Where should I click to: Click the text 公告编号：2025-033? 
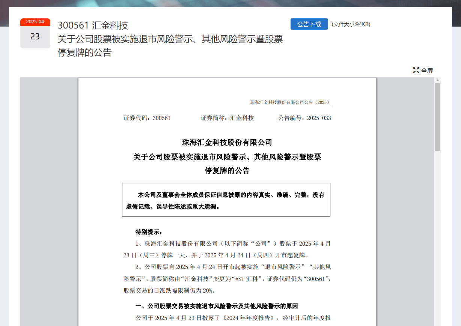point(304,118)
